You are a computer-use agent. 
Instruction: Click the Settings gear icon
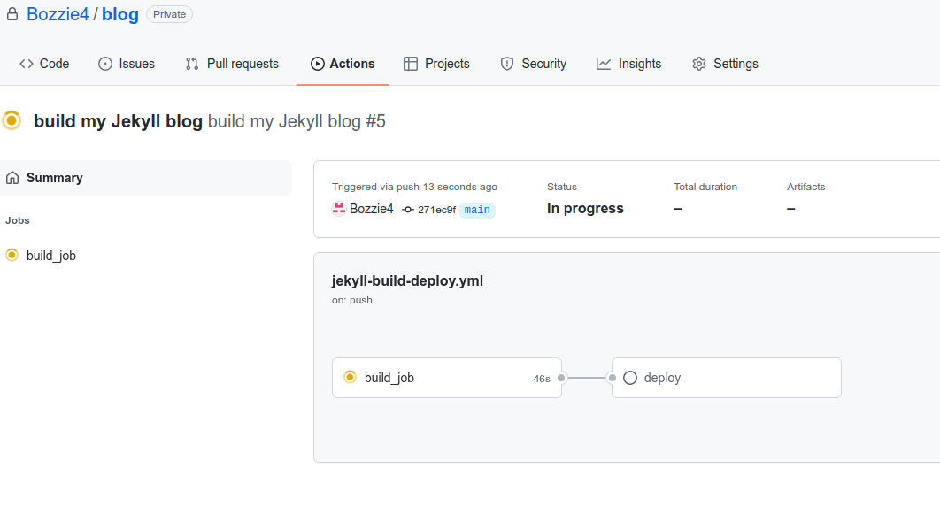click(x=699, y=64)
